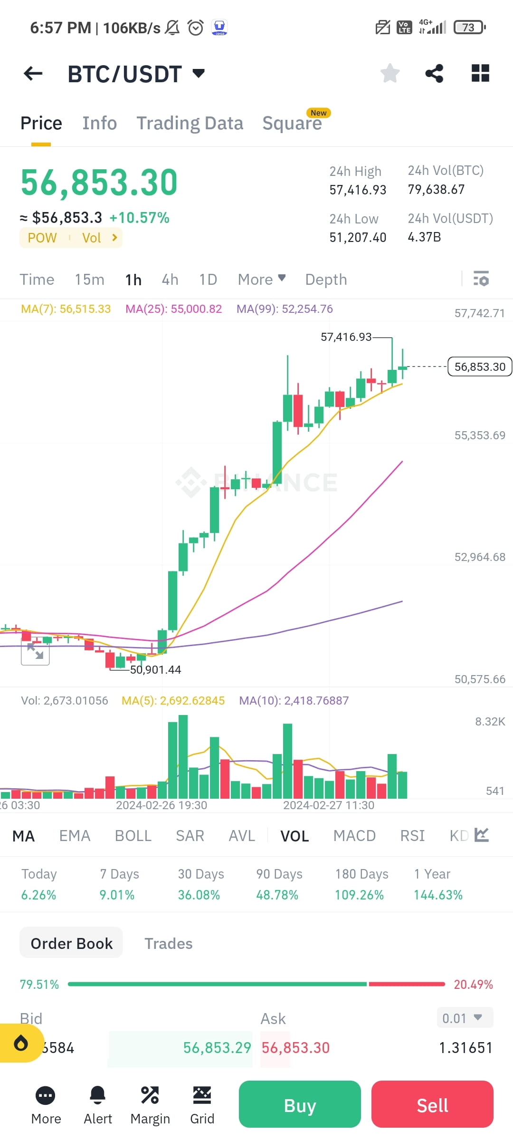Image resolution: width=513 pixels, height=1141 pixels.
Task: Select the MACD indicator tab
Action: pyautogui.click(x=354, y=835)
